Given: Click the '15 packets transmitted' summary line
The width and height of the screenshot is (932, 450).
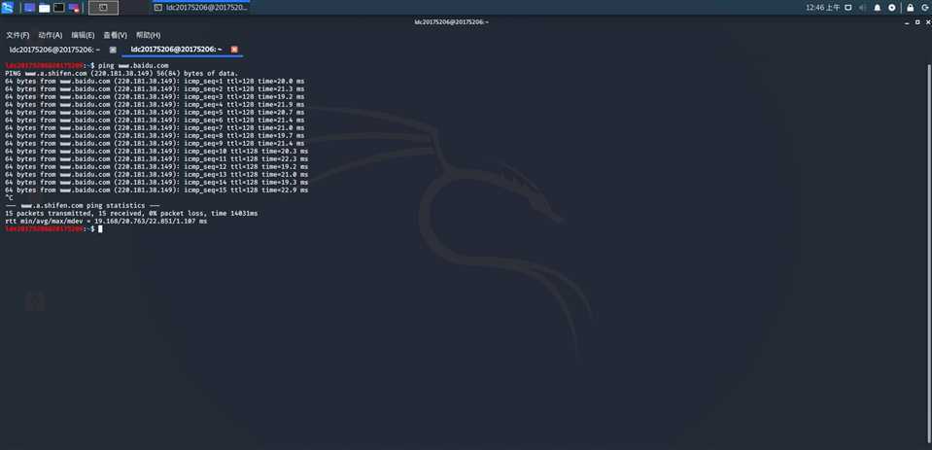Looking at the screenshot, I should [131, 213].
